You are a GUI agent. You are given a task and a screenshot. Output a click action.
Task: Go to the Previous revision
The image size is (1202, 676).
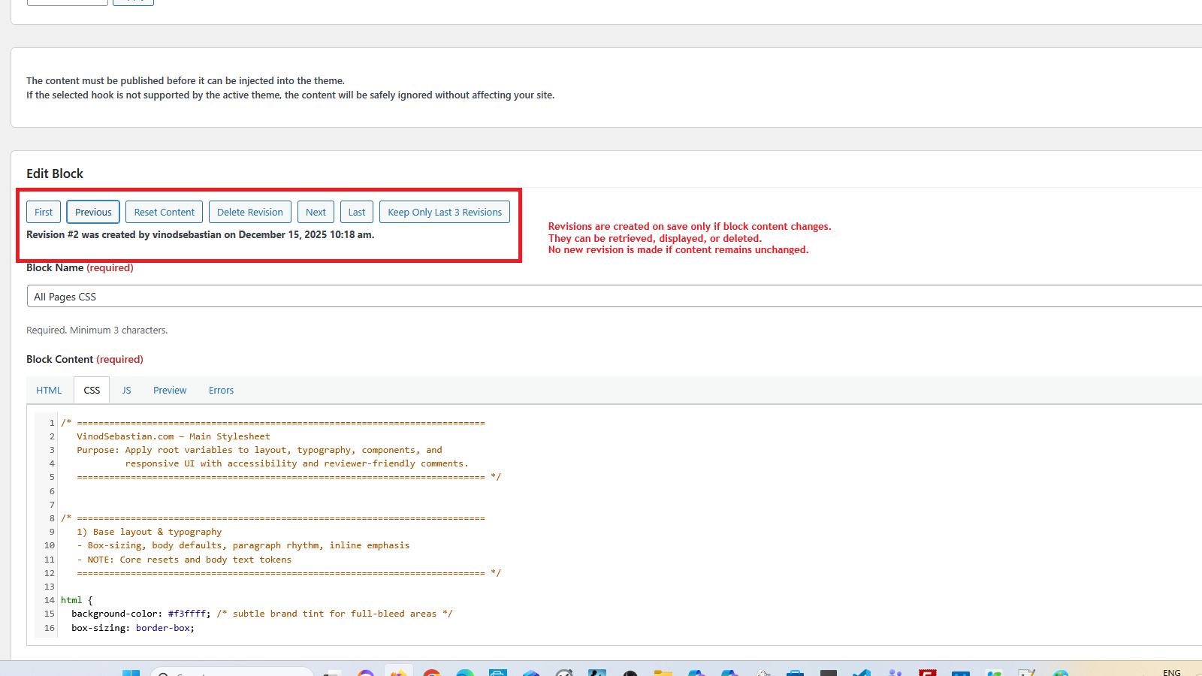pyautogui.click(x=93, y=212)
